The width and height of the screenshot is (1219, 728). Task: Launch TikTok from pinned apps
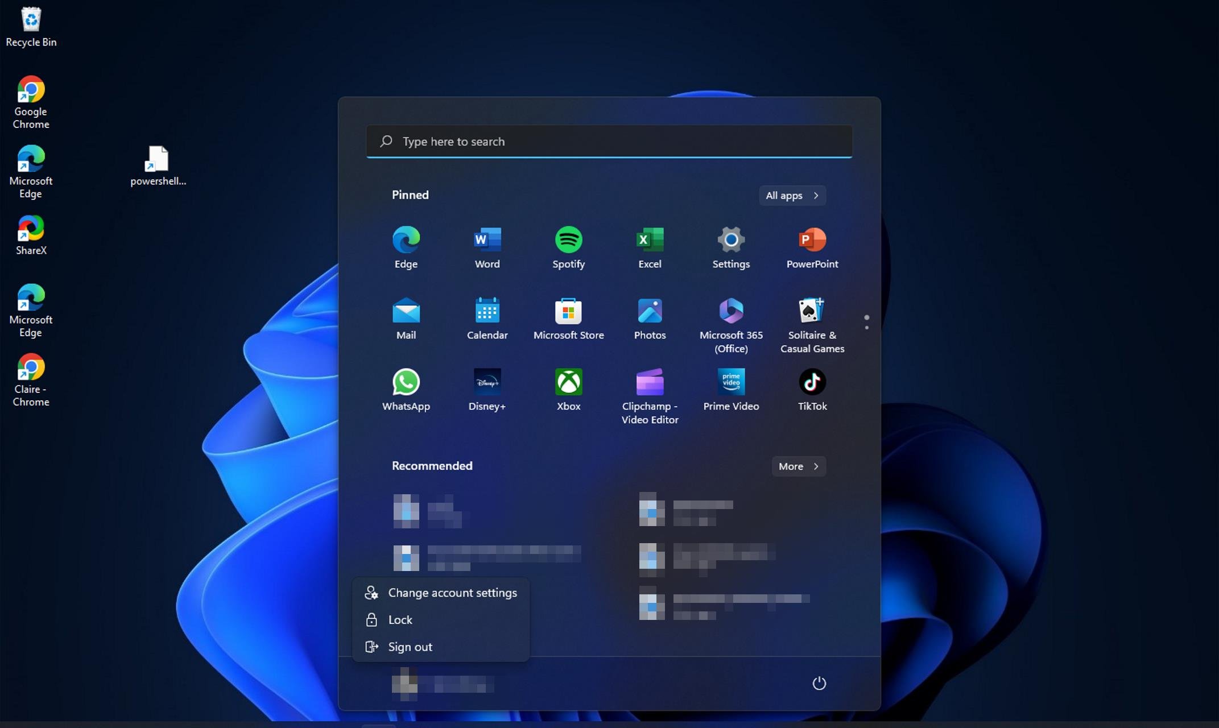812,390
